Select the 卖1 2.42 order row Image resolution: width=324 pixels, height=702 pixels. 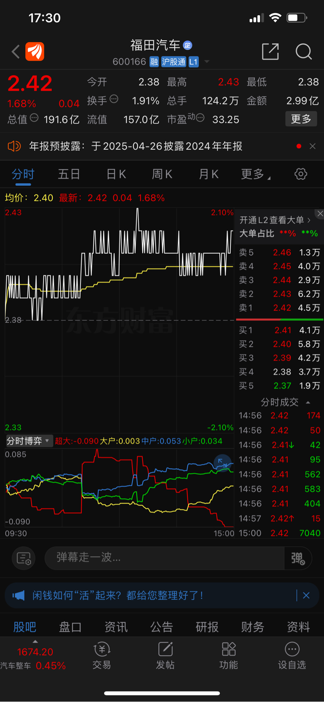pyautogui.click(x=279, y=308)
